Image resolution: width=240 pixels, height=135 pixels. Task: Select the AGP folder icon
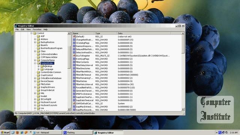[x=38, y=36]
